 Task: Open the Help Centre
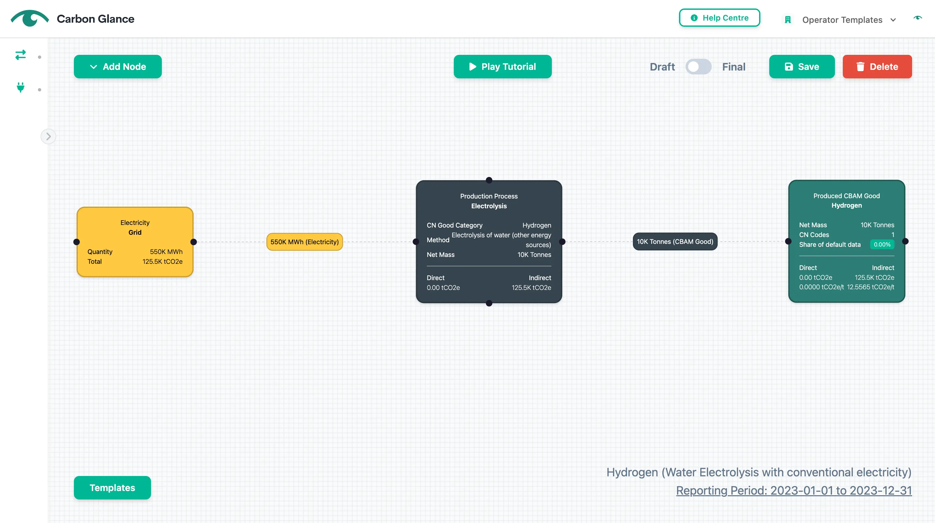(x=720, y=18)
